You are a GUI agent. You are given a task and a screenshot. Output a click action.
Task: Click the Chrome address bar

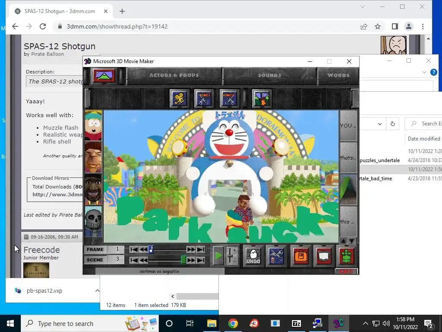pos(208,26)
